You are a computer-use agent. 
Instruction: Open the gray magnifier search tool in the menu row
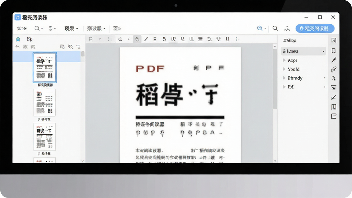pyautogui.click(x=37, y=28)
